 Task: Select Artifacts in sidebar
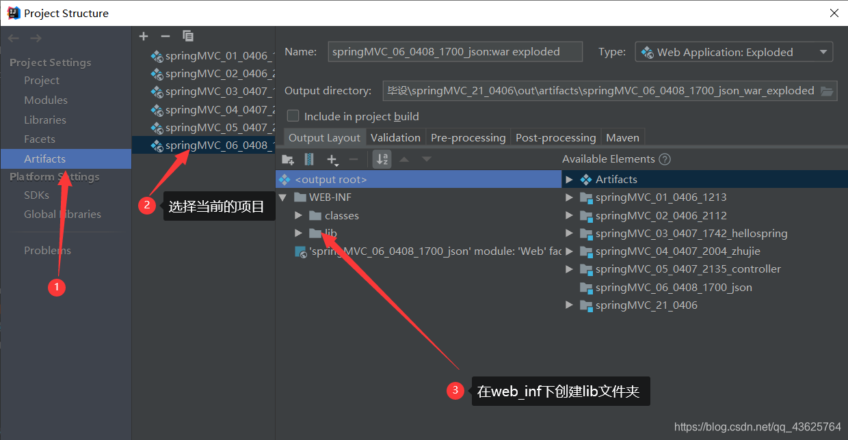pos(66,159)
